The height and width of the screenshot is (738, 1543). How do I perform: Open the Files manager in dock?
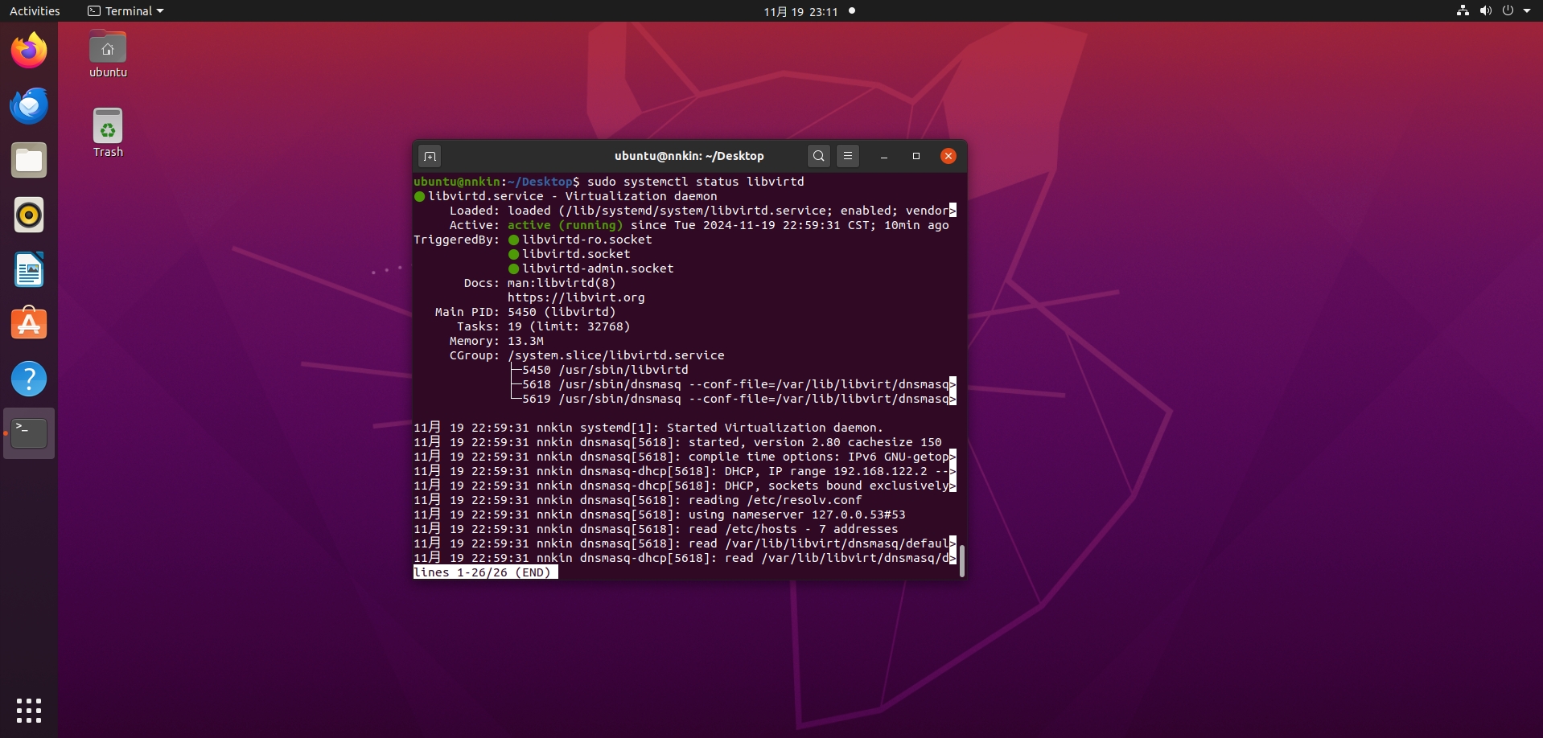click(29, 161)
